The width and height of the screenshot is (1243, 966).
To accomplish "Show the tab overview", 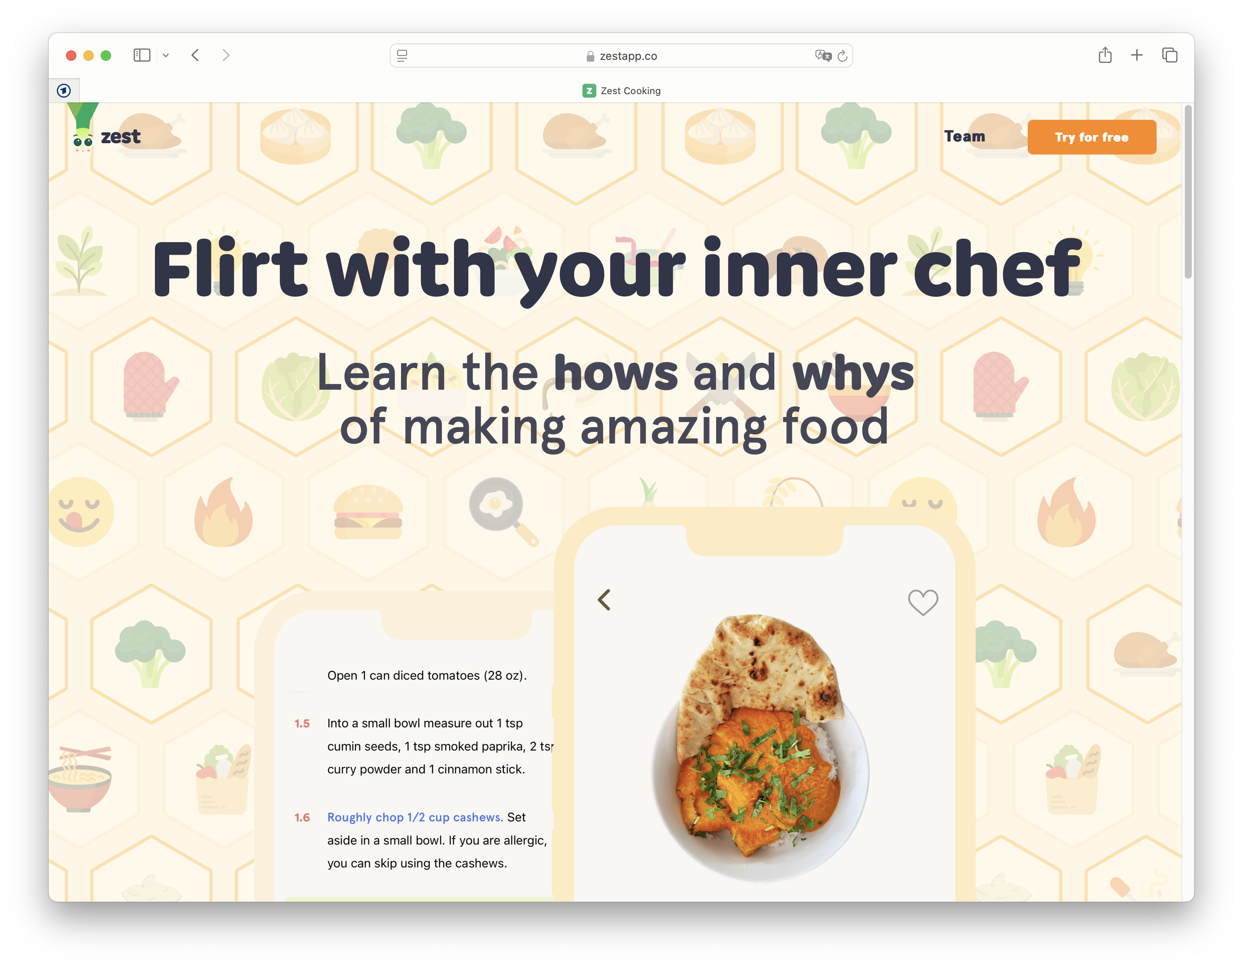I will pyautogui.click(x=1170, y=55).
